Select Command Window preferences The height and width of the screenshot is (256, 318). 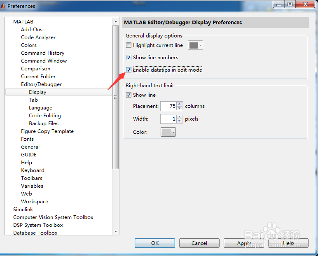click(x=44, y=61)
